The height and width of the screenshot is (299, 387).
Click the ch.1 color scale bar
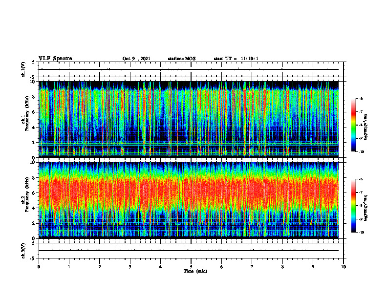tap(354, 125)
